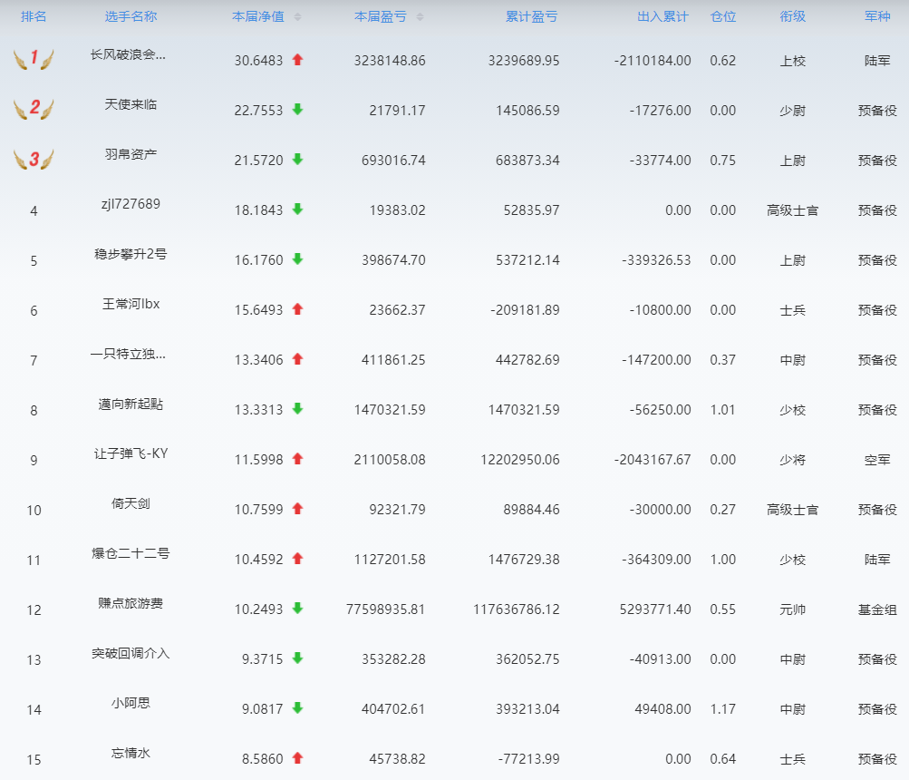The height and width of the screenshot is (780, 909).
Task: Click the 累计盈亏 column header
Action: (532, 16)
